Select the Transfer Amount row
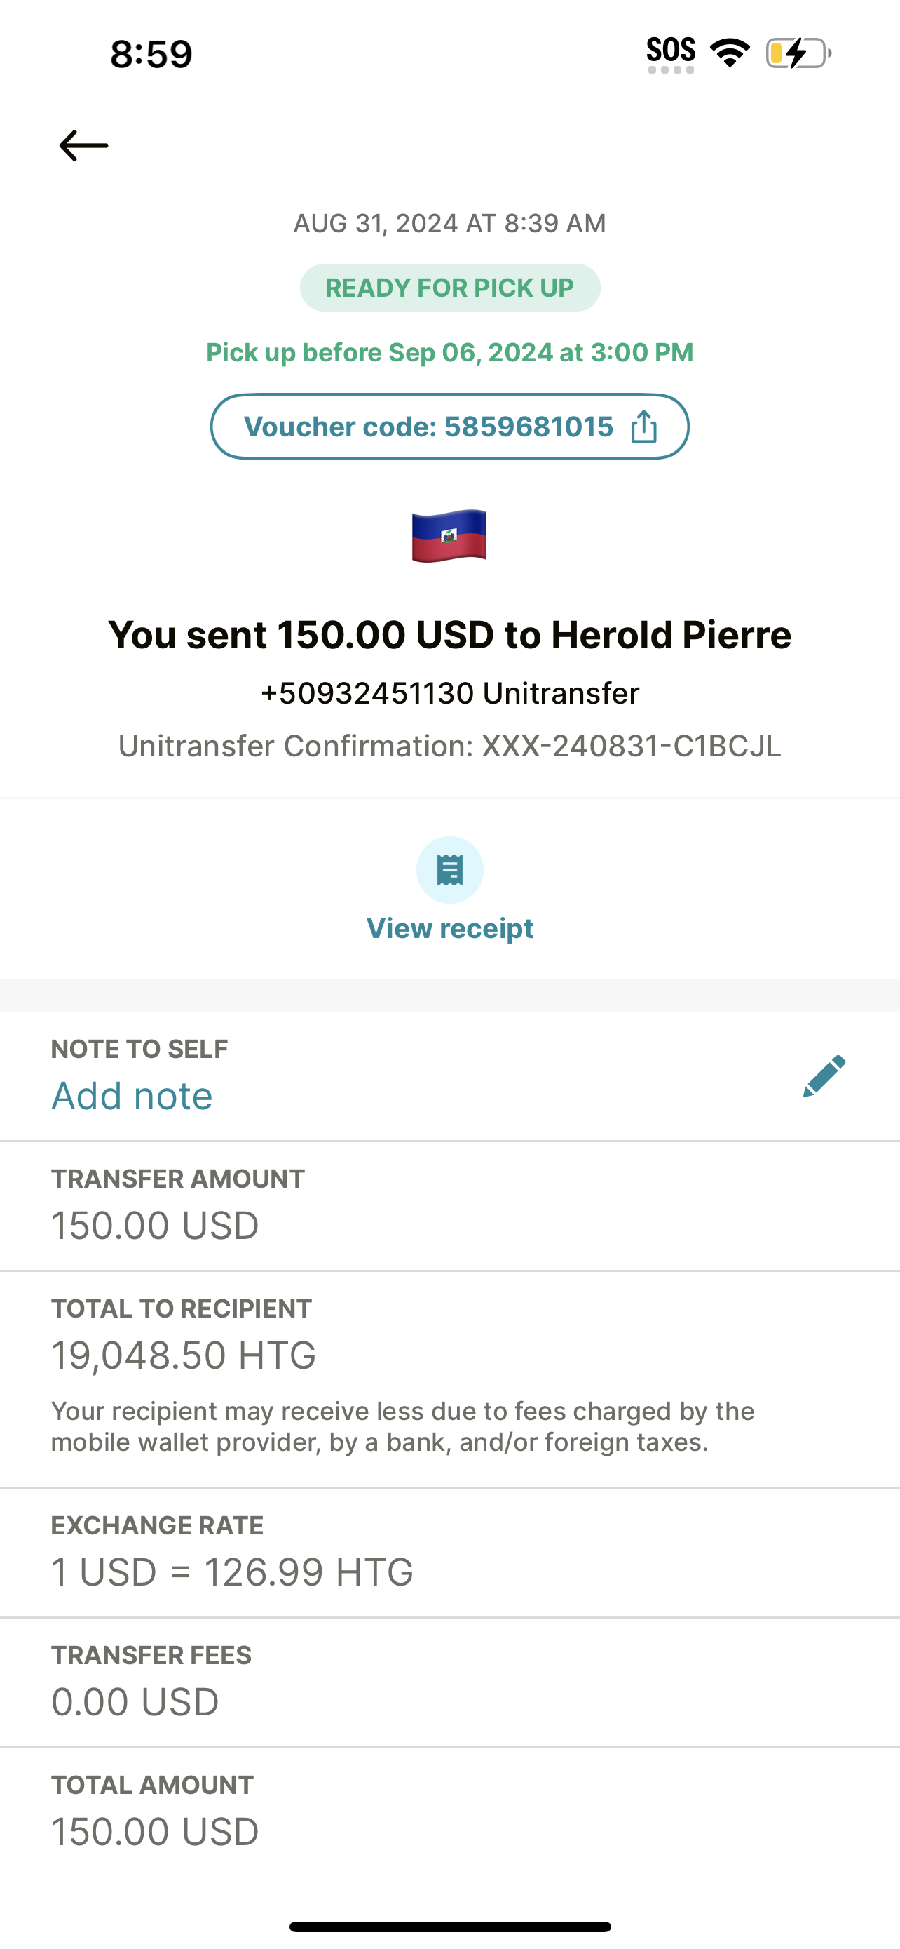The width and height of the screenshot is (900, 1949). [x=449, y=1206]
